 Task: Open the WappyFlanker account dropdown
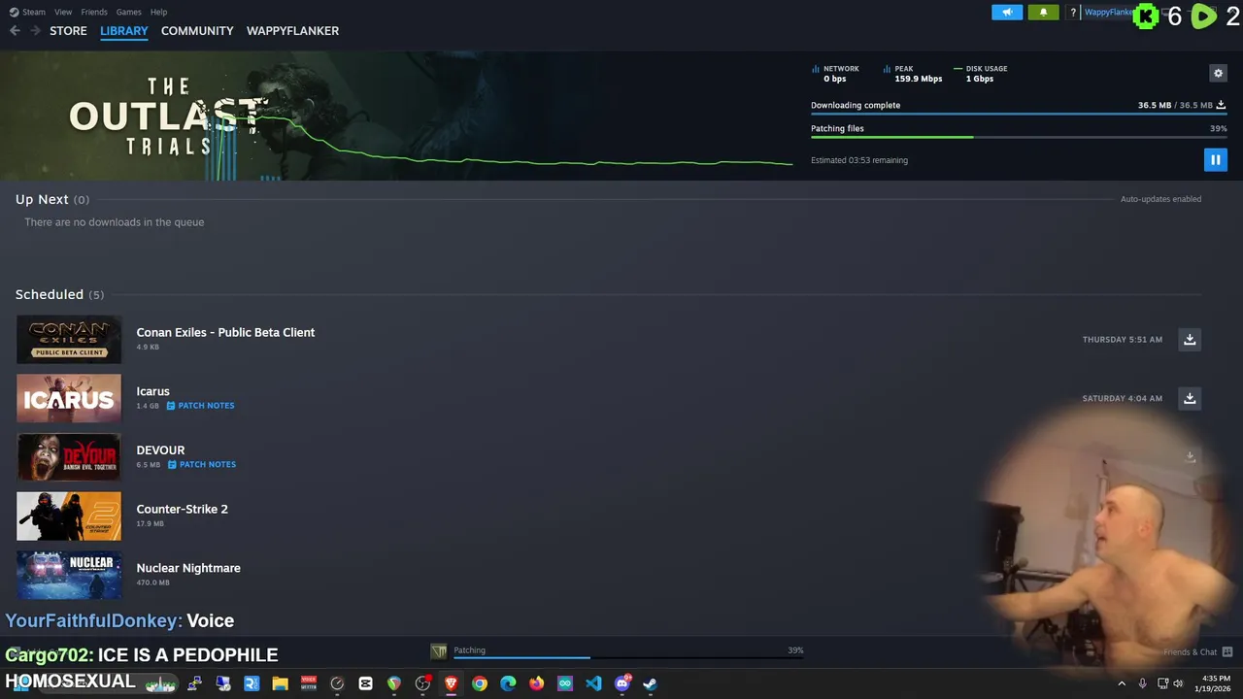(1108, 12)
